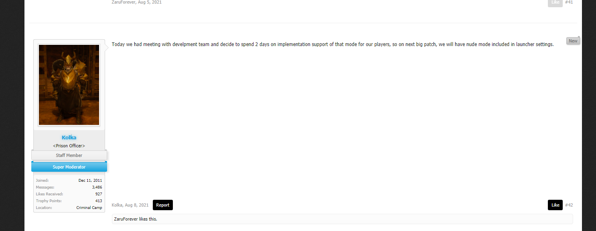Open the #42 post permalink
Image resolution: width=596 pixels, height=231 pixels.
coord(569,205)
